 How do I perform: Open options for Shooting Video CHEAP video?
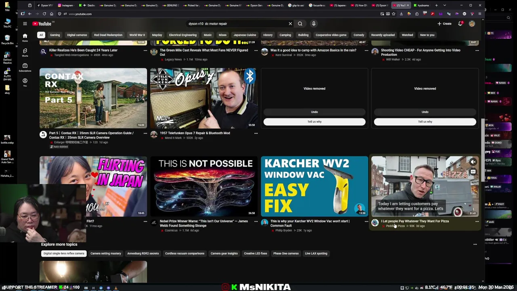[x=477, y=51]
